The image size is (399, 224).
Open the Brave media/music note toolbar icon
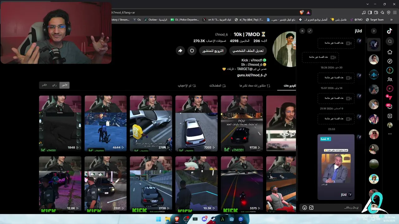tap(364, 12)
